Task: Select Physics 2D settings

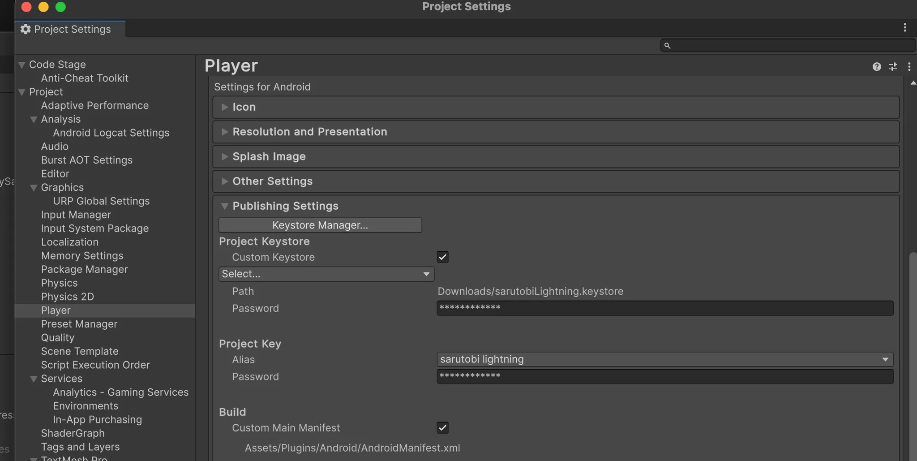Action: [x=68, y=297]
